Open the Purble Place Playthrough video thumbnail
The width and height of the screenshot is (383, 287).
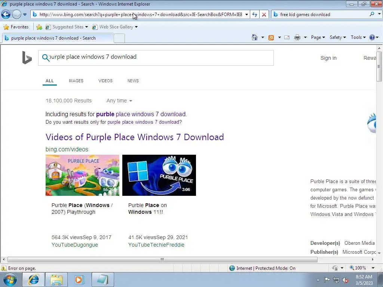click(x=82, y=175)
